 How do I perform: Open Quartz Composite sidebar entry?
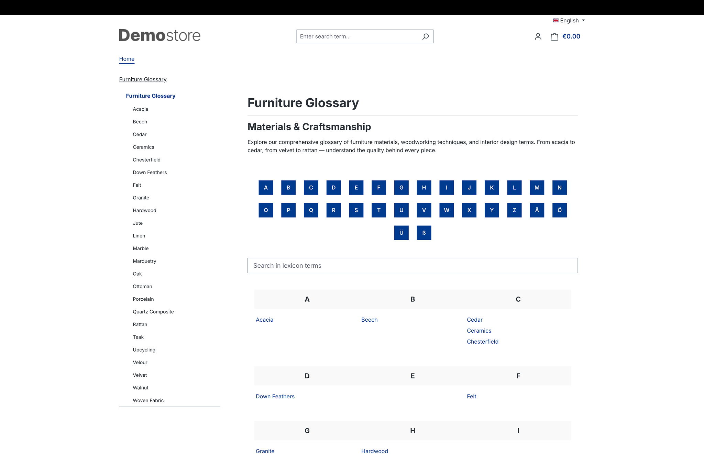153,312
